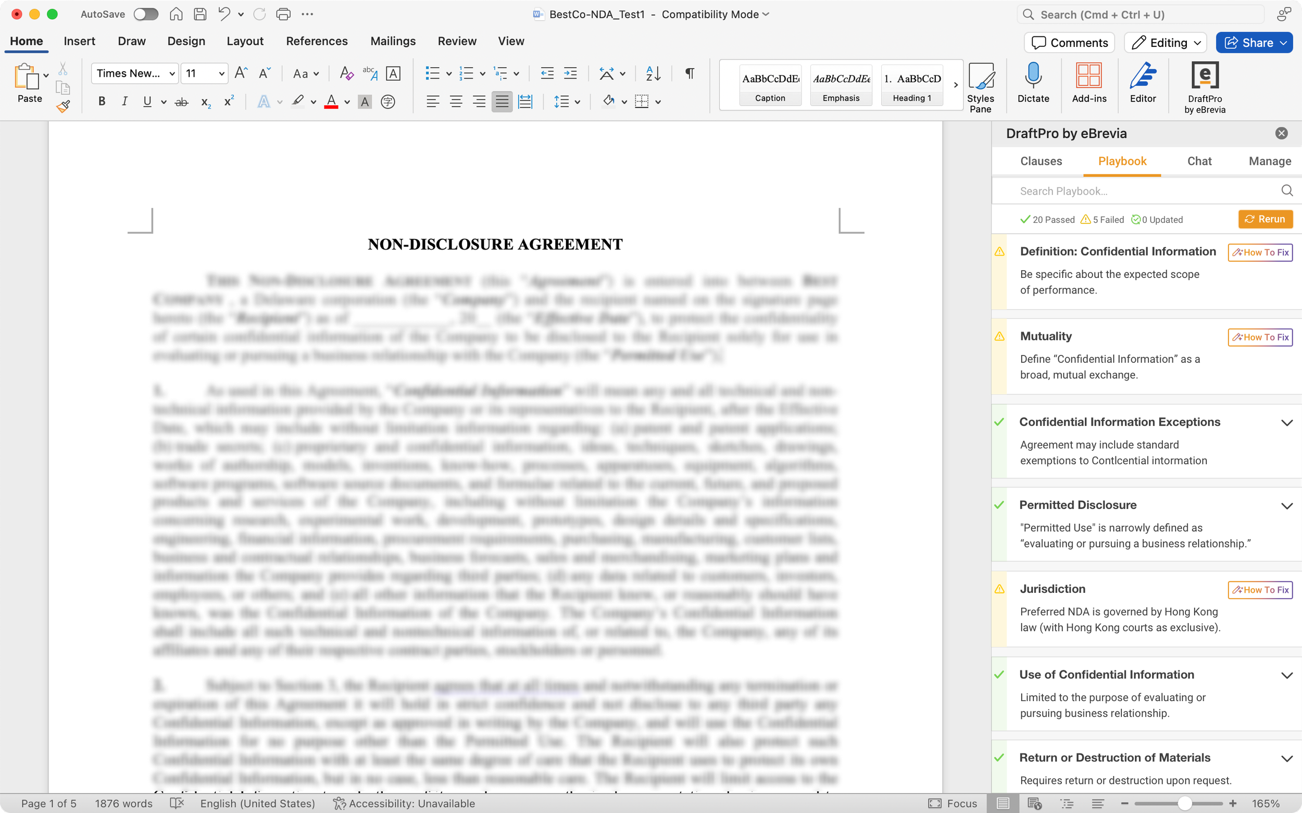This screenshot has height=813, width=1302.
Task: Toggle Bold formatting
Action: (x=102, y=101)
